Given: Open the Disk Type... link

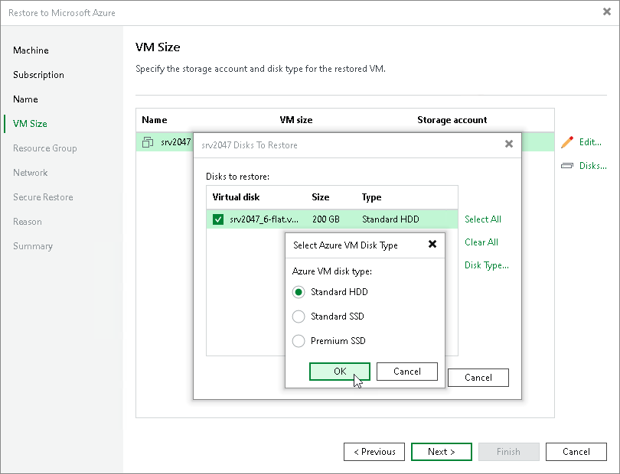Looking at the screenshot, I should click(x=486, y=265).
